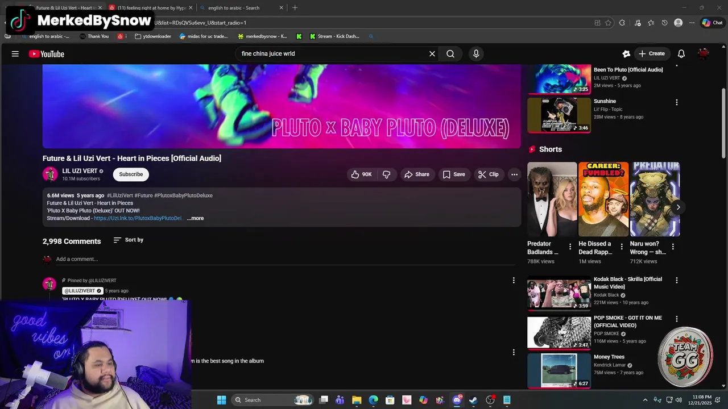
Task: Clear the search box with the X
Action: tap(432, 54)
